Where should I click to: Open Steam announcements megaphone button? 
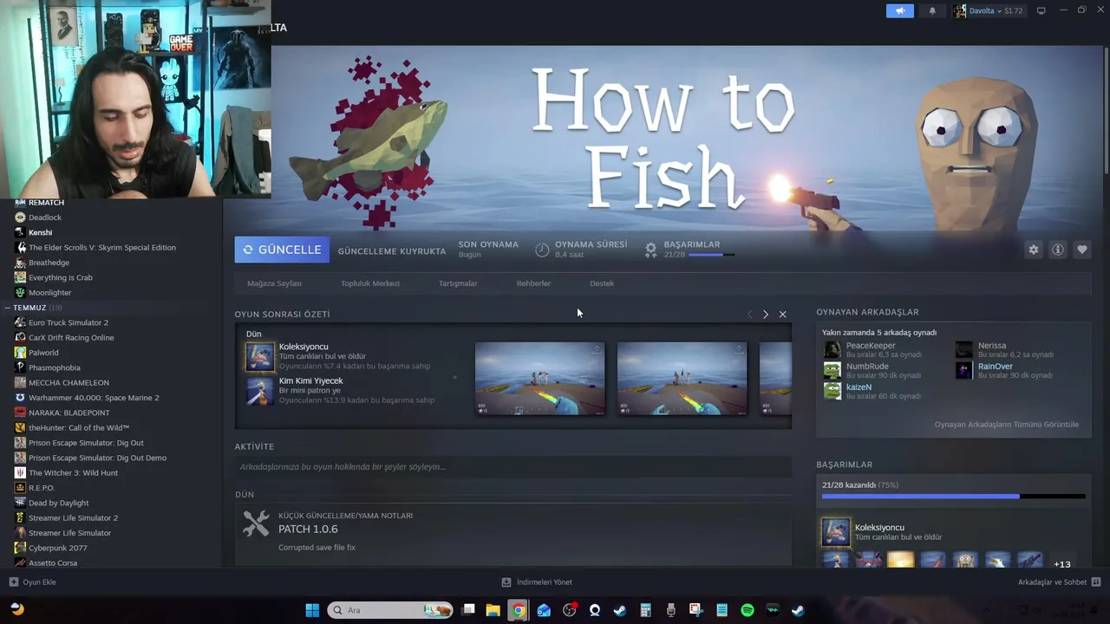coord(899,10)
